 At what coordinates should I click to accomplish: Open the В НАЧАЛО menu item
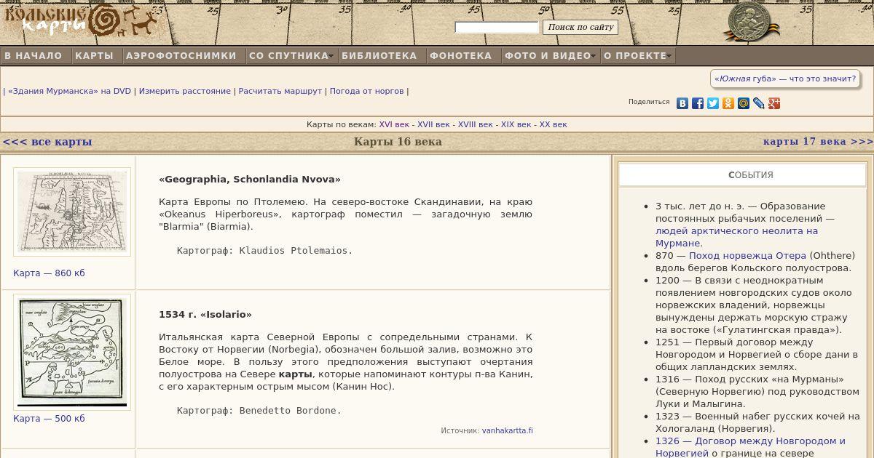pyautogui.click(x=34, y=56)
